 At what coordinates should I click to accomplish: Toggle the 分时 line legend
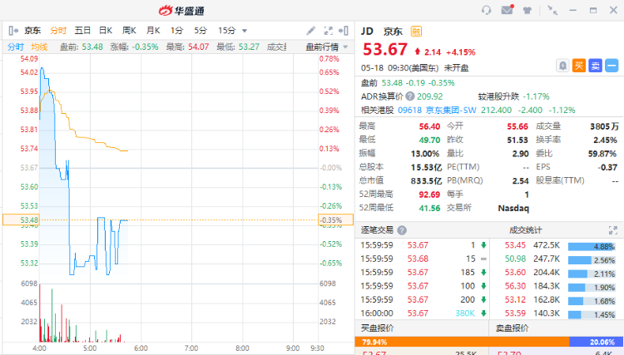point(16,47)
